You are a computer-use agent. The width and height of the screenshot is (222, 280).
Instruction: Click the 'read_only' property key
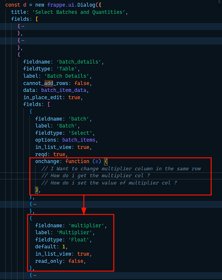(x=49, y=261)
